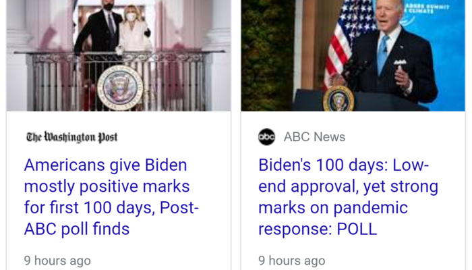The image size is (472, 270).
Task: Select the ABC News source label
Action: point(314,137)
